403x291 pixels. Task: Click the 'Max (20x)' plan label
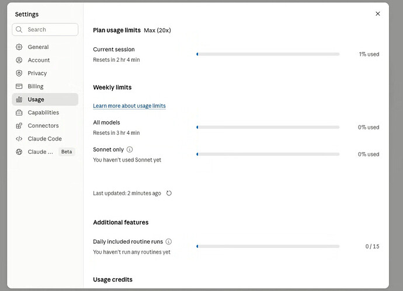pyautogui.click(x=157, y=30)
